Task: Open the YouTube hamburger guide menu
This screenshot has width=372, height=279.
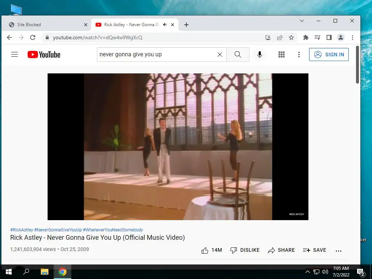Action: pos(15,54)
